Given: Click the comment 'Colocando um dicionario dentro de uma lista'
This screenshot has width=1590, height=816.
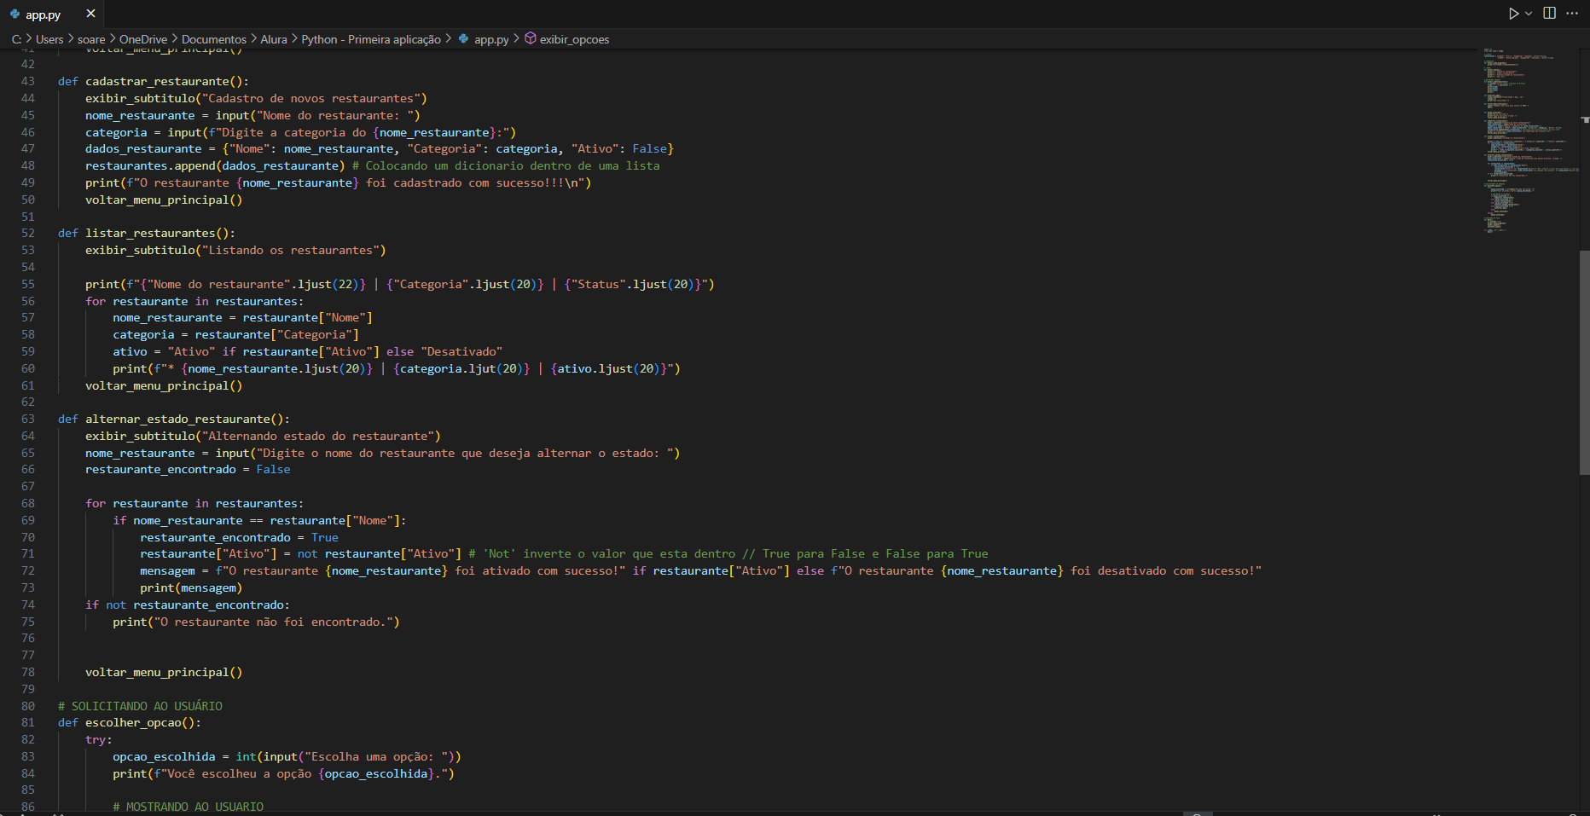Looking at the screenshot, I should point(506,165).
